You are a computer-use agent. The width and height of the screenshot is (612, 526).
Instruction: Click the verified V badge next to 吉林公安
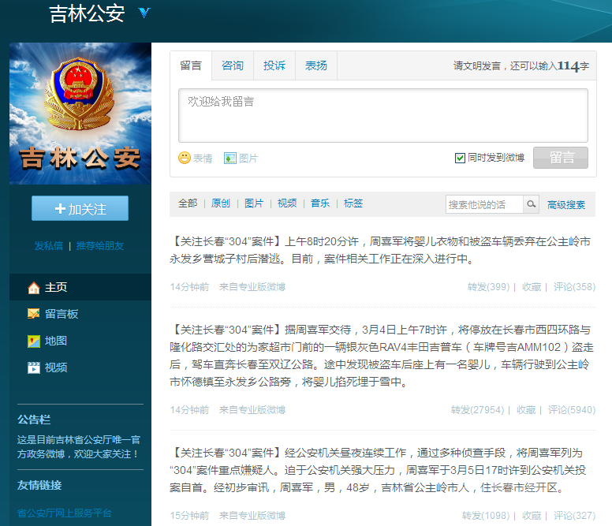pyautogui.click(x=144, y=13)
